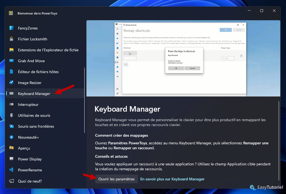Select the Keyboard Manager entry
286x194 pixels.
45,94
